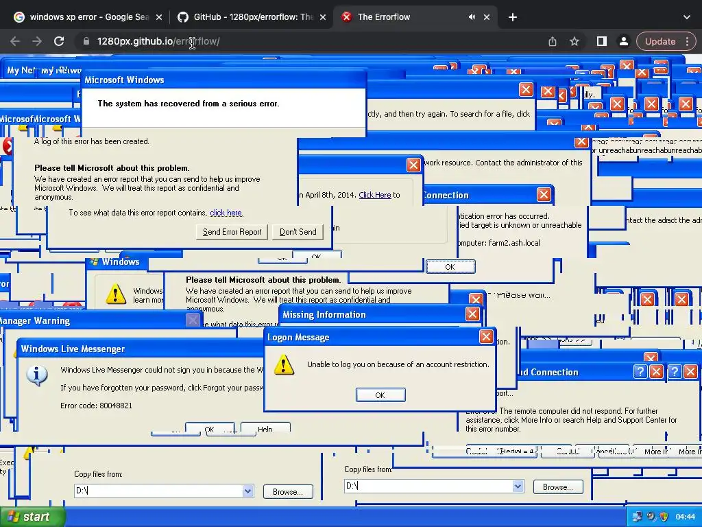Reload the Errorflow page
The height and width of the screenshot is (527, 702).
pos(59,41)
